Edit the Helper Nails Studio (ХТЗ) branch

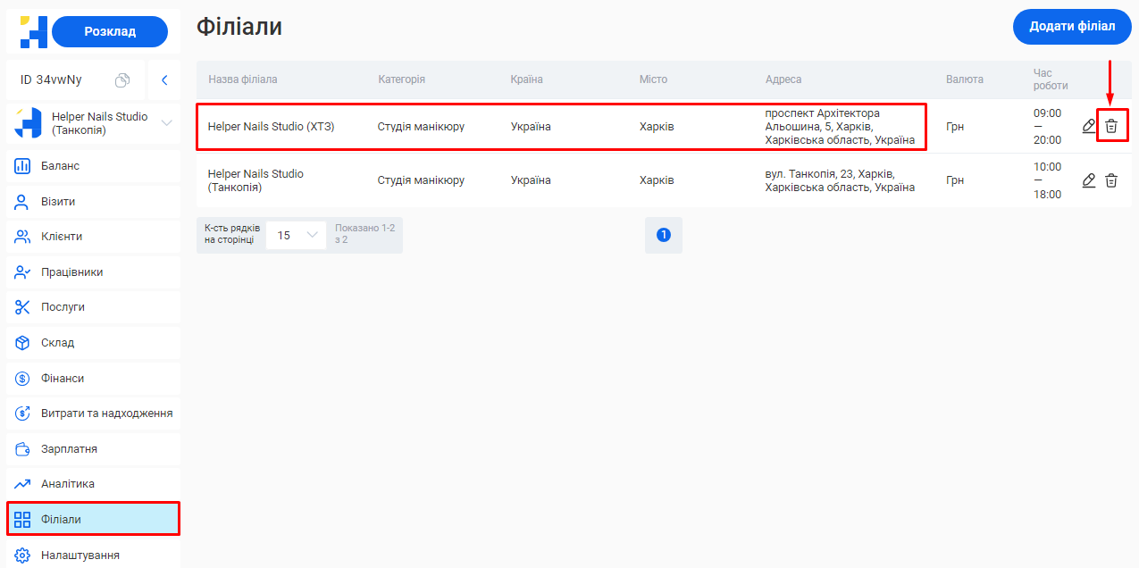1088,126
